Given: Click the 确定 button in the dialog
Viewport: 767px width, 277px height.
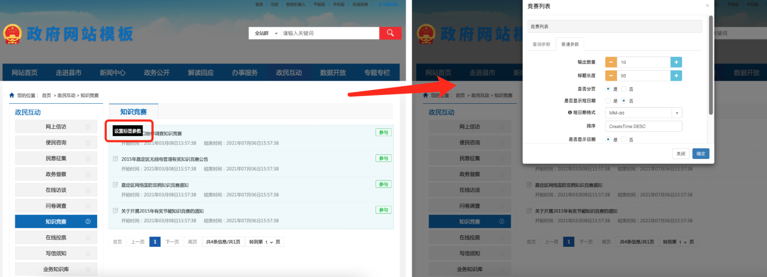Looking at the screenshot, I should tap(701, 153).
